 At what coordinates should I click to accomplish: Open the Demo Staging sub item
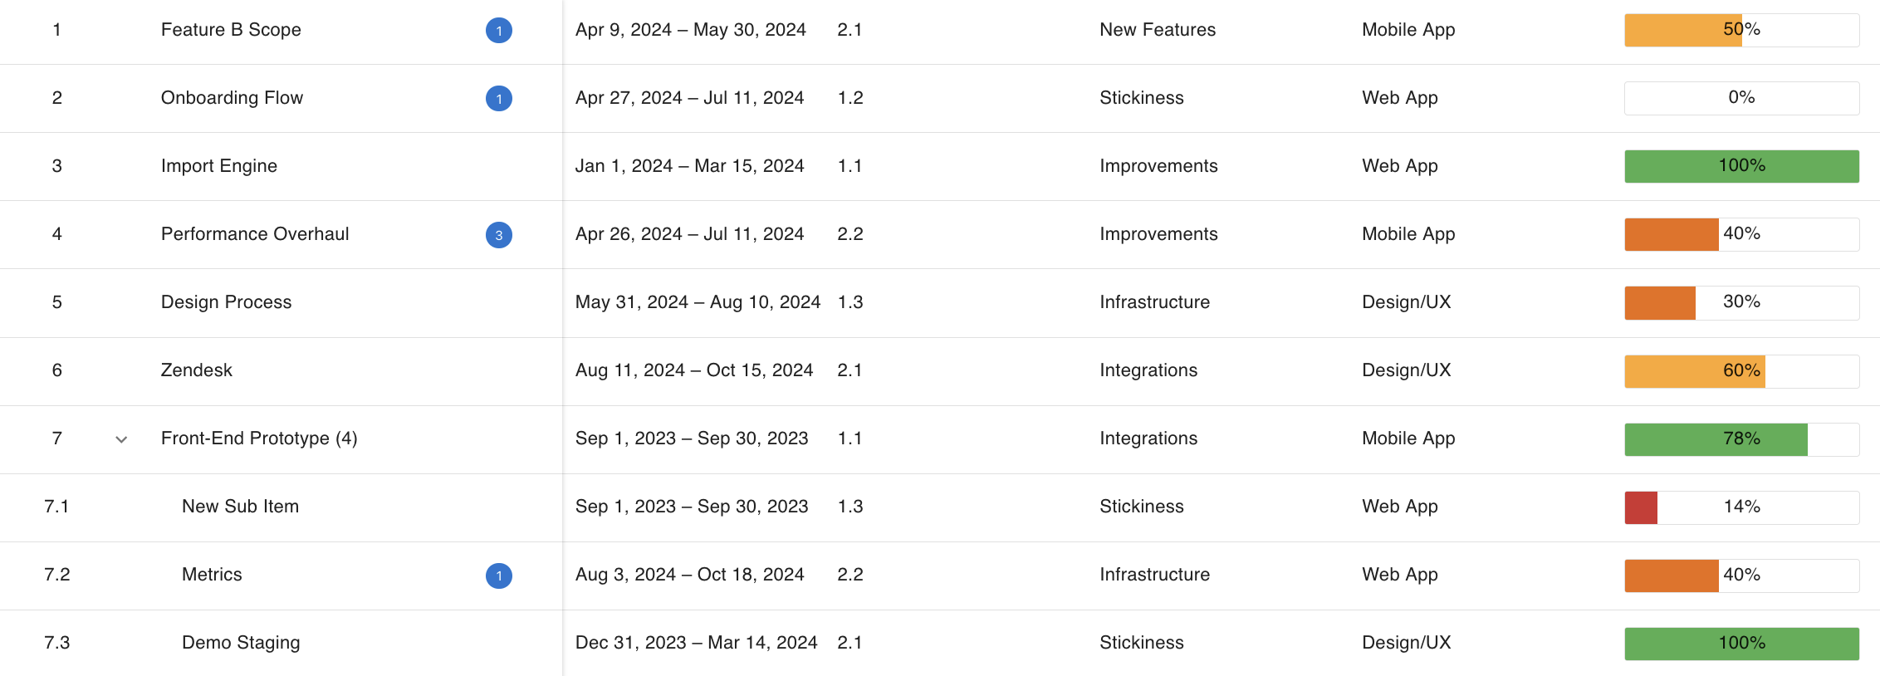tap(241, 643)
